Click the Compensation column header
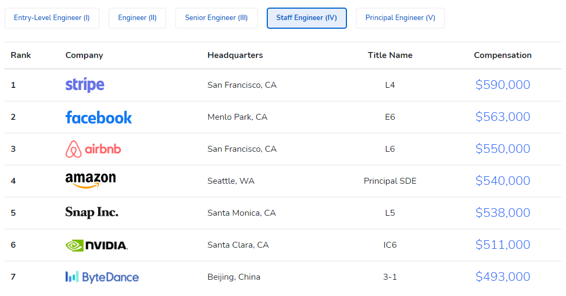This screenshot has height=296, width=566. coord(503,55)
